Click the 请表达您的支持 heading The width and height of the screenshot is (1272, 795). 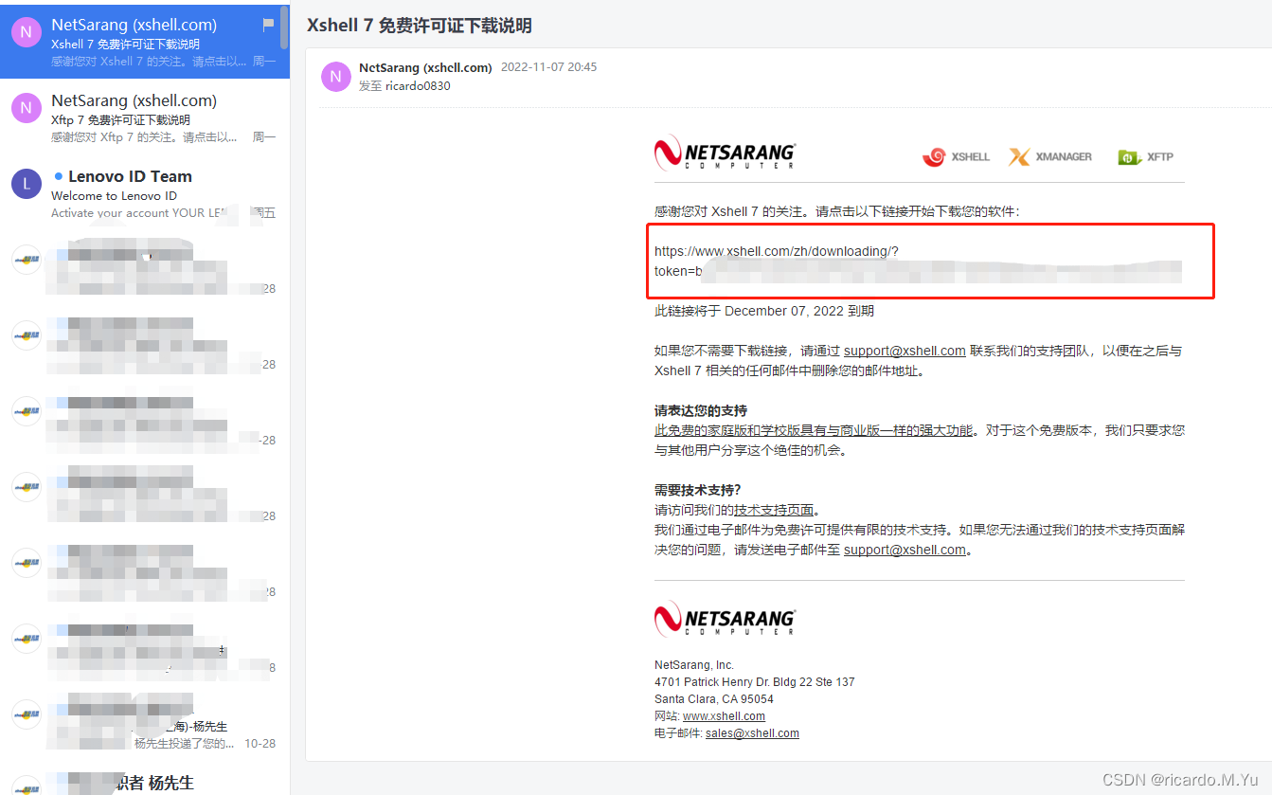(x=701, y=410)
